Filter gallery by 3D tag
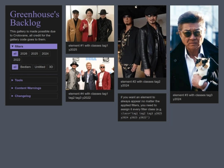Viewport: 224px width, 168px height. (51, 67)
